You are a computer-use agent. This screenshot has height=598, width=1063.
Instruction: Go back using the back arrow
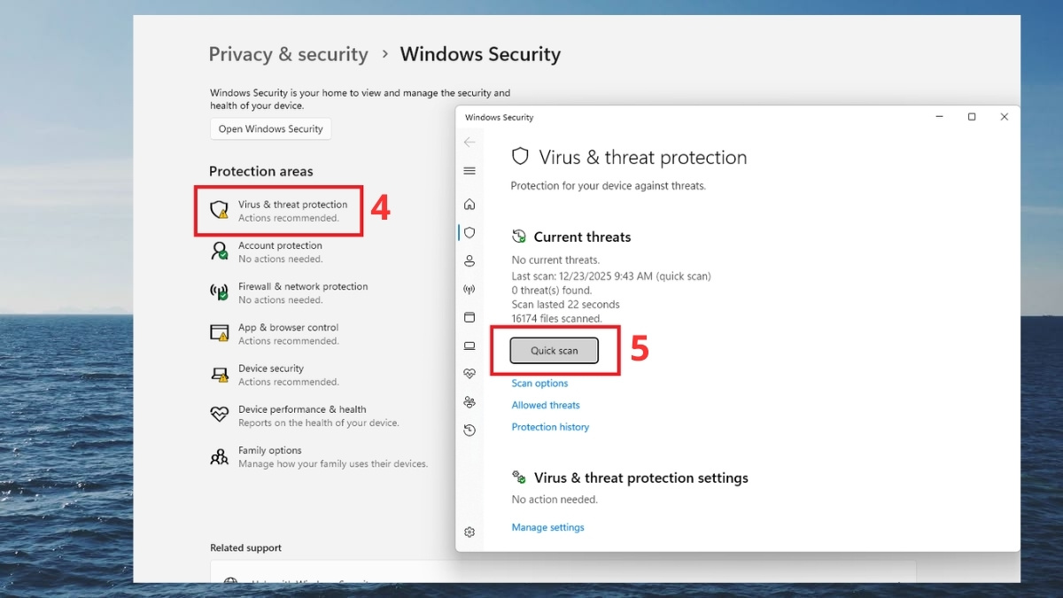[469, 143]
